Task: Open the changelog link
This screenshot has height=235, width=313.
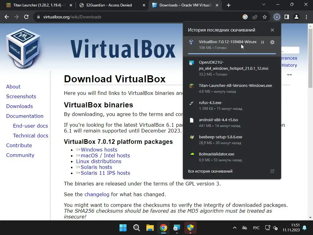Action: (97, 194)
